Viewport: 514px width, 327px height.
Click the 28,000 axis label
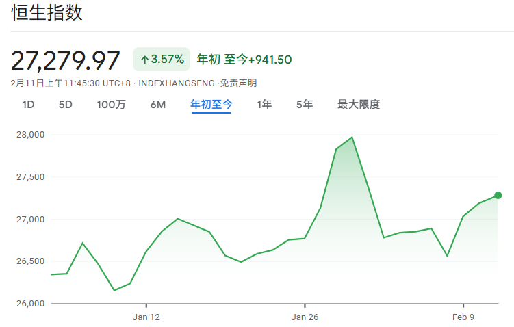pos(31,135)
